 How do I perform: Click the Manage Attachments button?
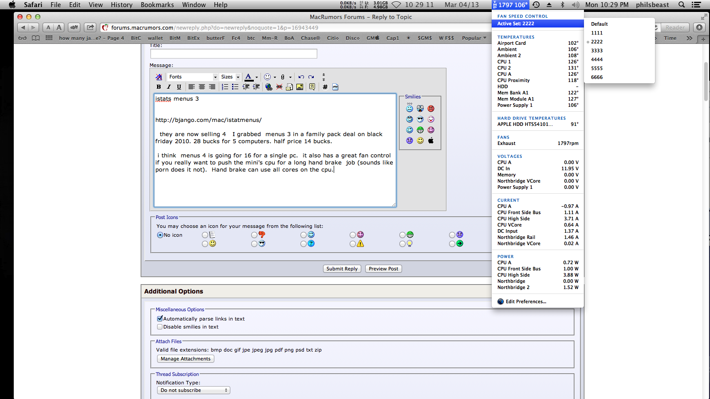point(185,359)
